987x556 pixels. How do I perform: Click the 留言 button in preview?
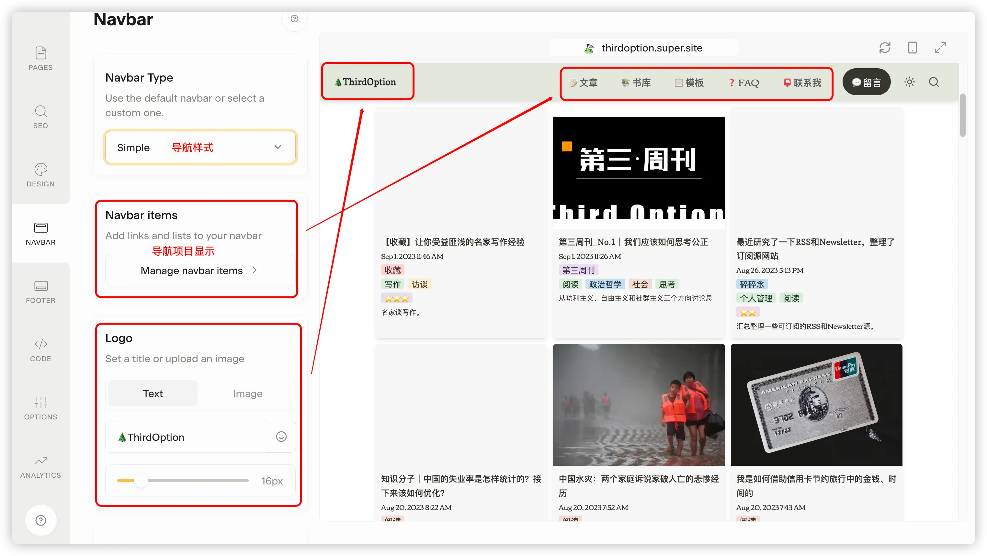tap(866, 82)
